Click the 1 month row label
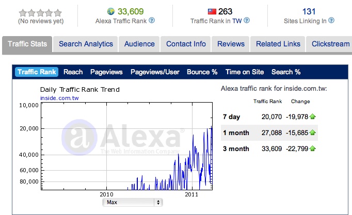 [236, 133]
